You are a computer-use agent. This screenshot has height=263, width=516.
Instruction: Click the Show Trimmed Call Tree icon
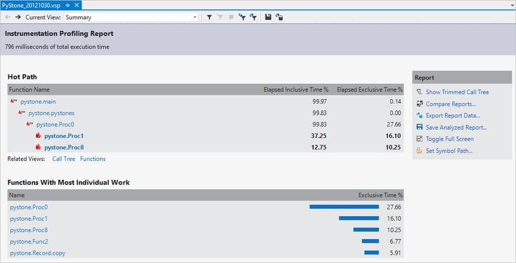(419, 92)
